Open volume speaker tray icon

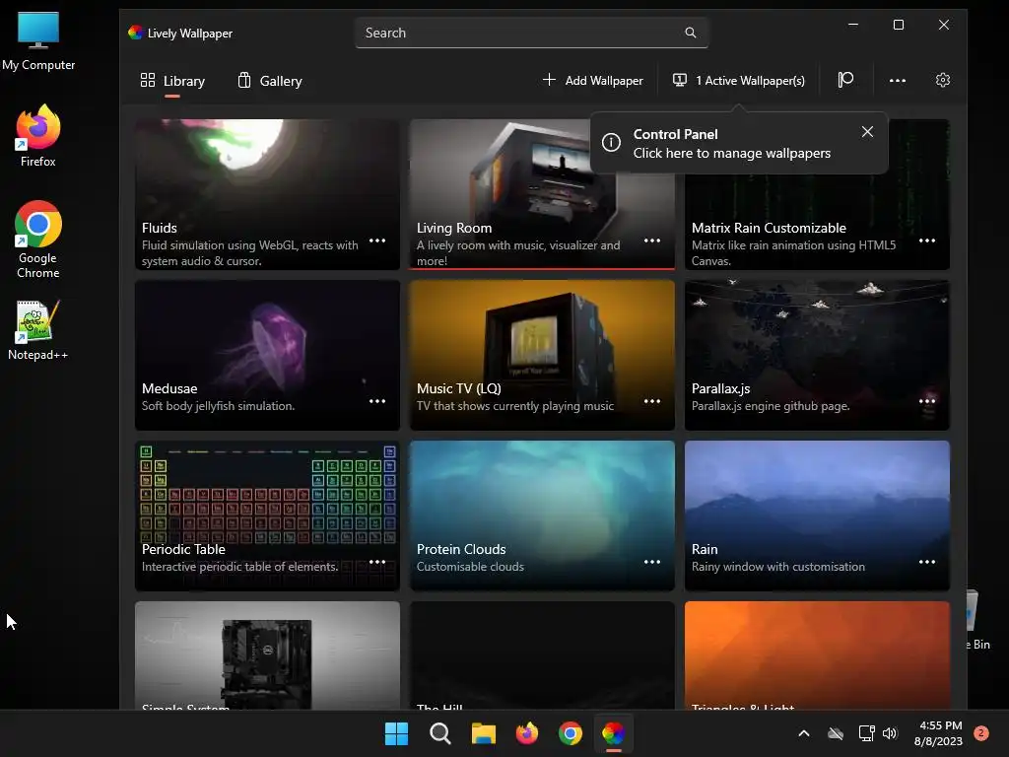tap(890, 733)
